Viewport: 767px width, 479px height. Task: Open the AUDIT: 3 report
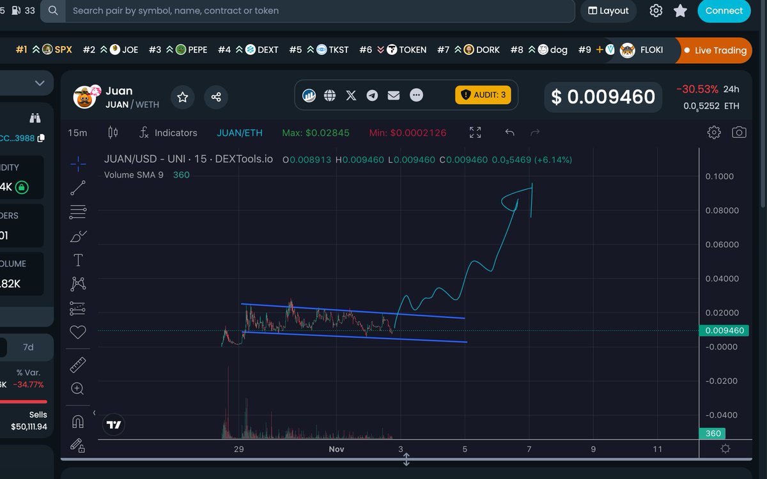(x=483, y=95)
